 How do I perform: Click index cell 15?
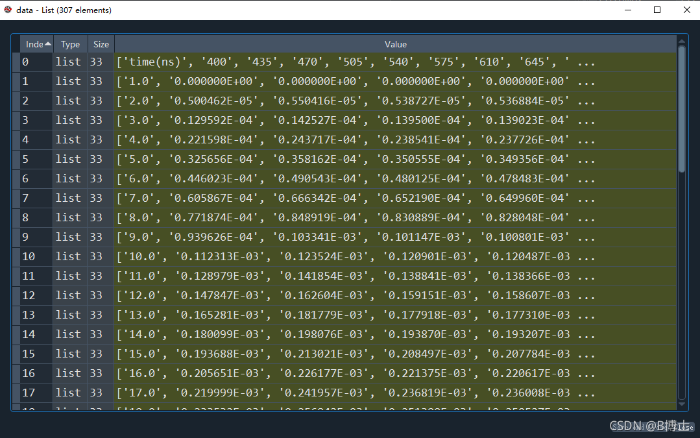pyautogui.click(x=36, y=354)
